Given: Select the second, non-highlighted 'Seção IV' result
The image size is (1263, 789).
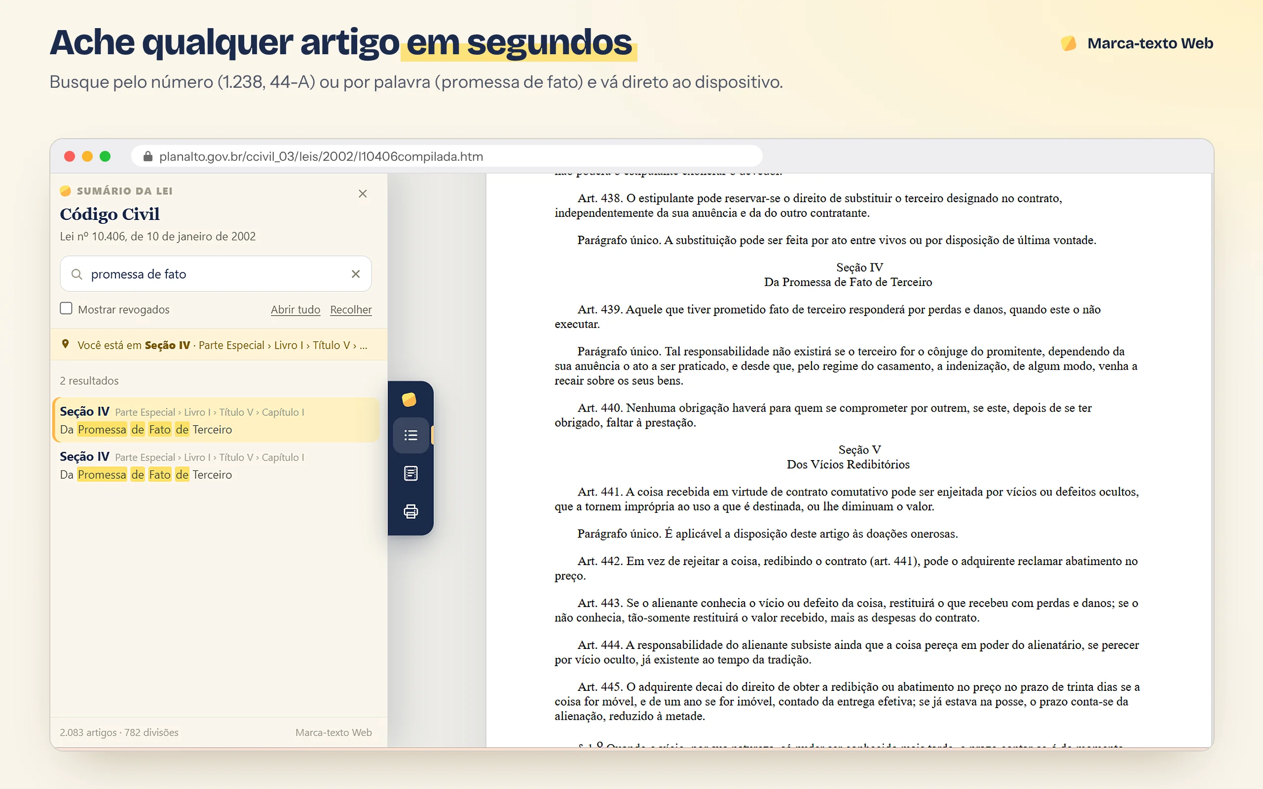Looking at the screenshot, I should pos(216,465).
